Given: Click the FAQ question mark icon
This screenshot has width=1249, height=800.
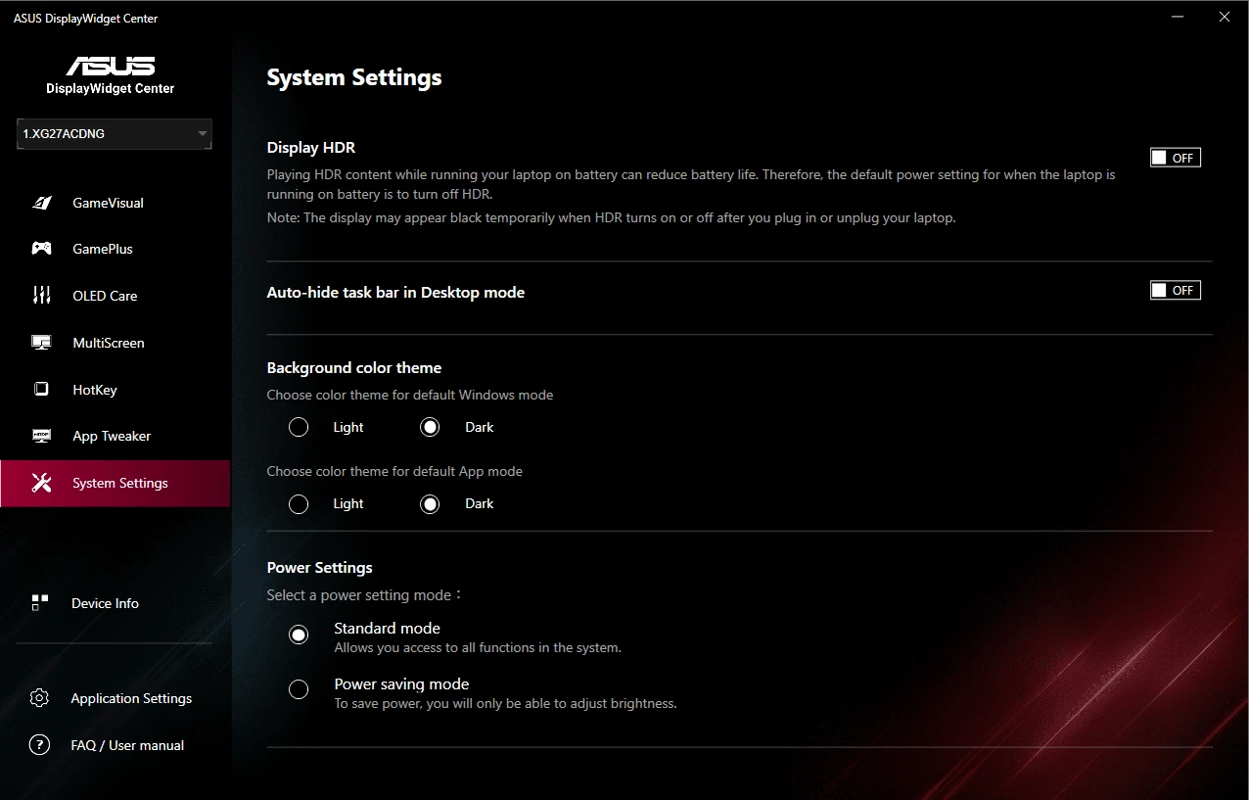Looking at the screenshot, I should pyautogui.click(x=39, y=745).
